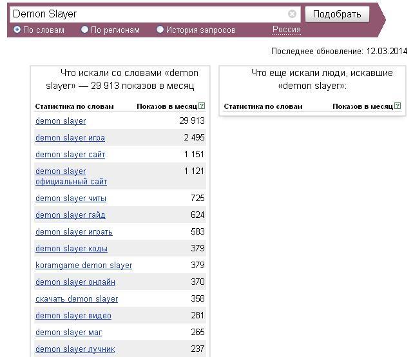
Task: Click 'Последнее обновление: 12.03.2014' text
Action: click(340, 51)
